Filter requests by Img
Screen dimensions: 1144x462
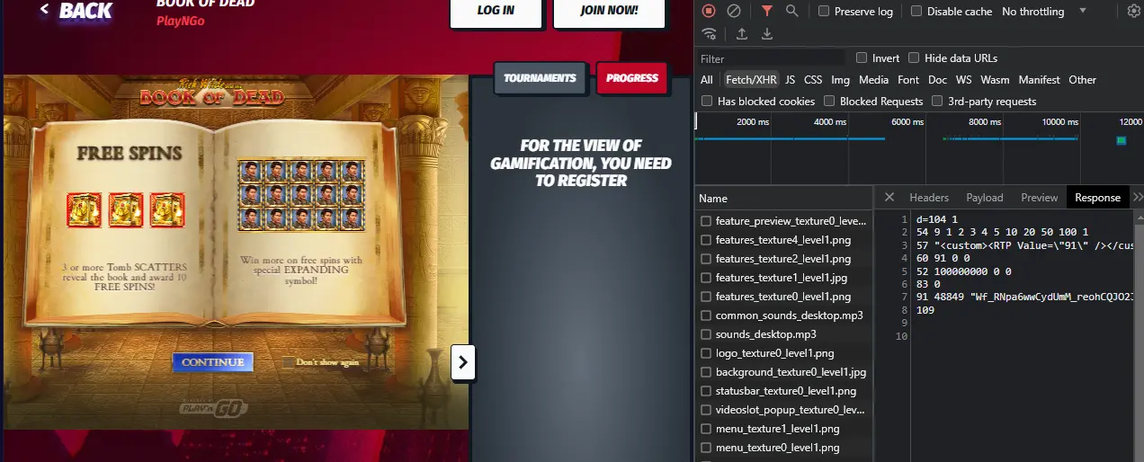click(840, 79)
